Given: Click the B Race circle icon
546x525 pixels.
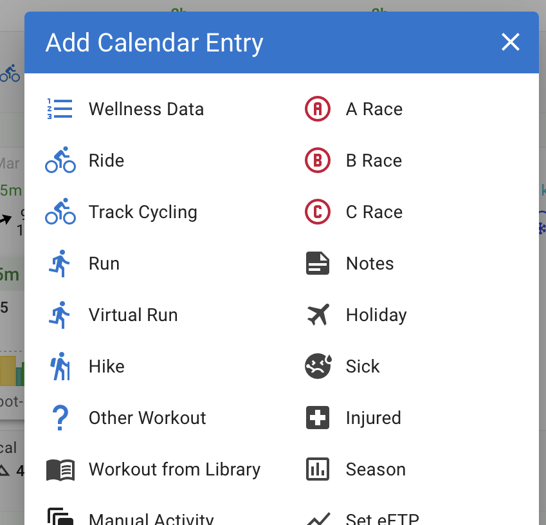Looking at the screenshot, I should pos(317,161).
